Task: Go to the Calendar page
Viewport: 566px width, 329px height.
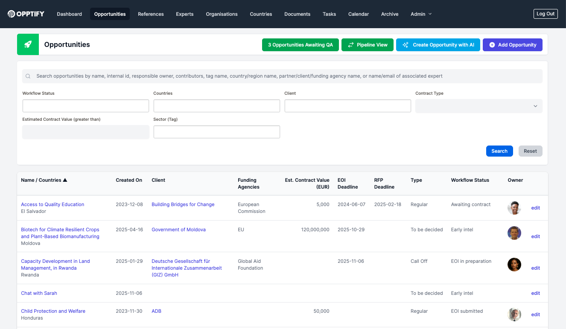Action: 358,14
